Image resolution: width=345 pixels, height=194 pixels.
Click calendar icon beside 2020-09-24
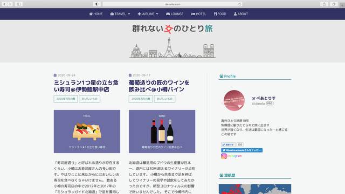click(55, 75)
